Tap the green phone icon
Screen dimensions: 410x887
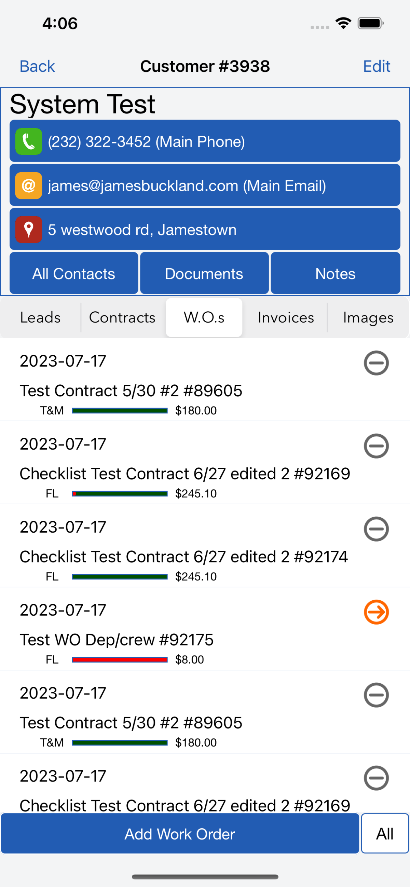29,141
